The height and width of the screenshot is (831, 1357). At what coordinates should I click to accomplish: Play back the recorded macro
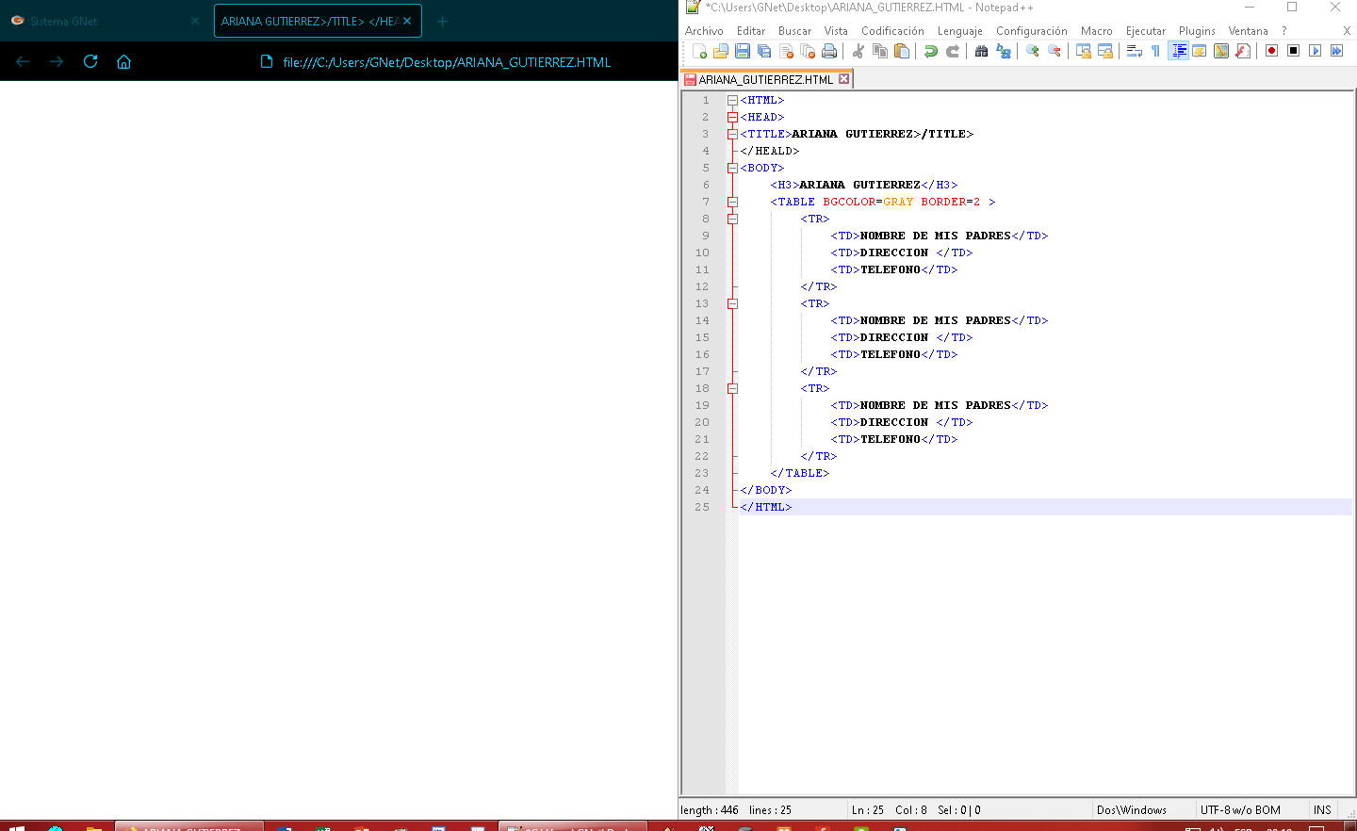tap(1316, 51)
